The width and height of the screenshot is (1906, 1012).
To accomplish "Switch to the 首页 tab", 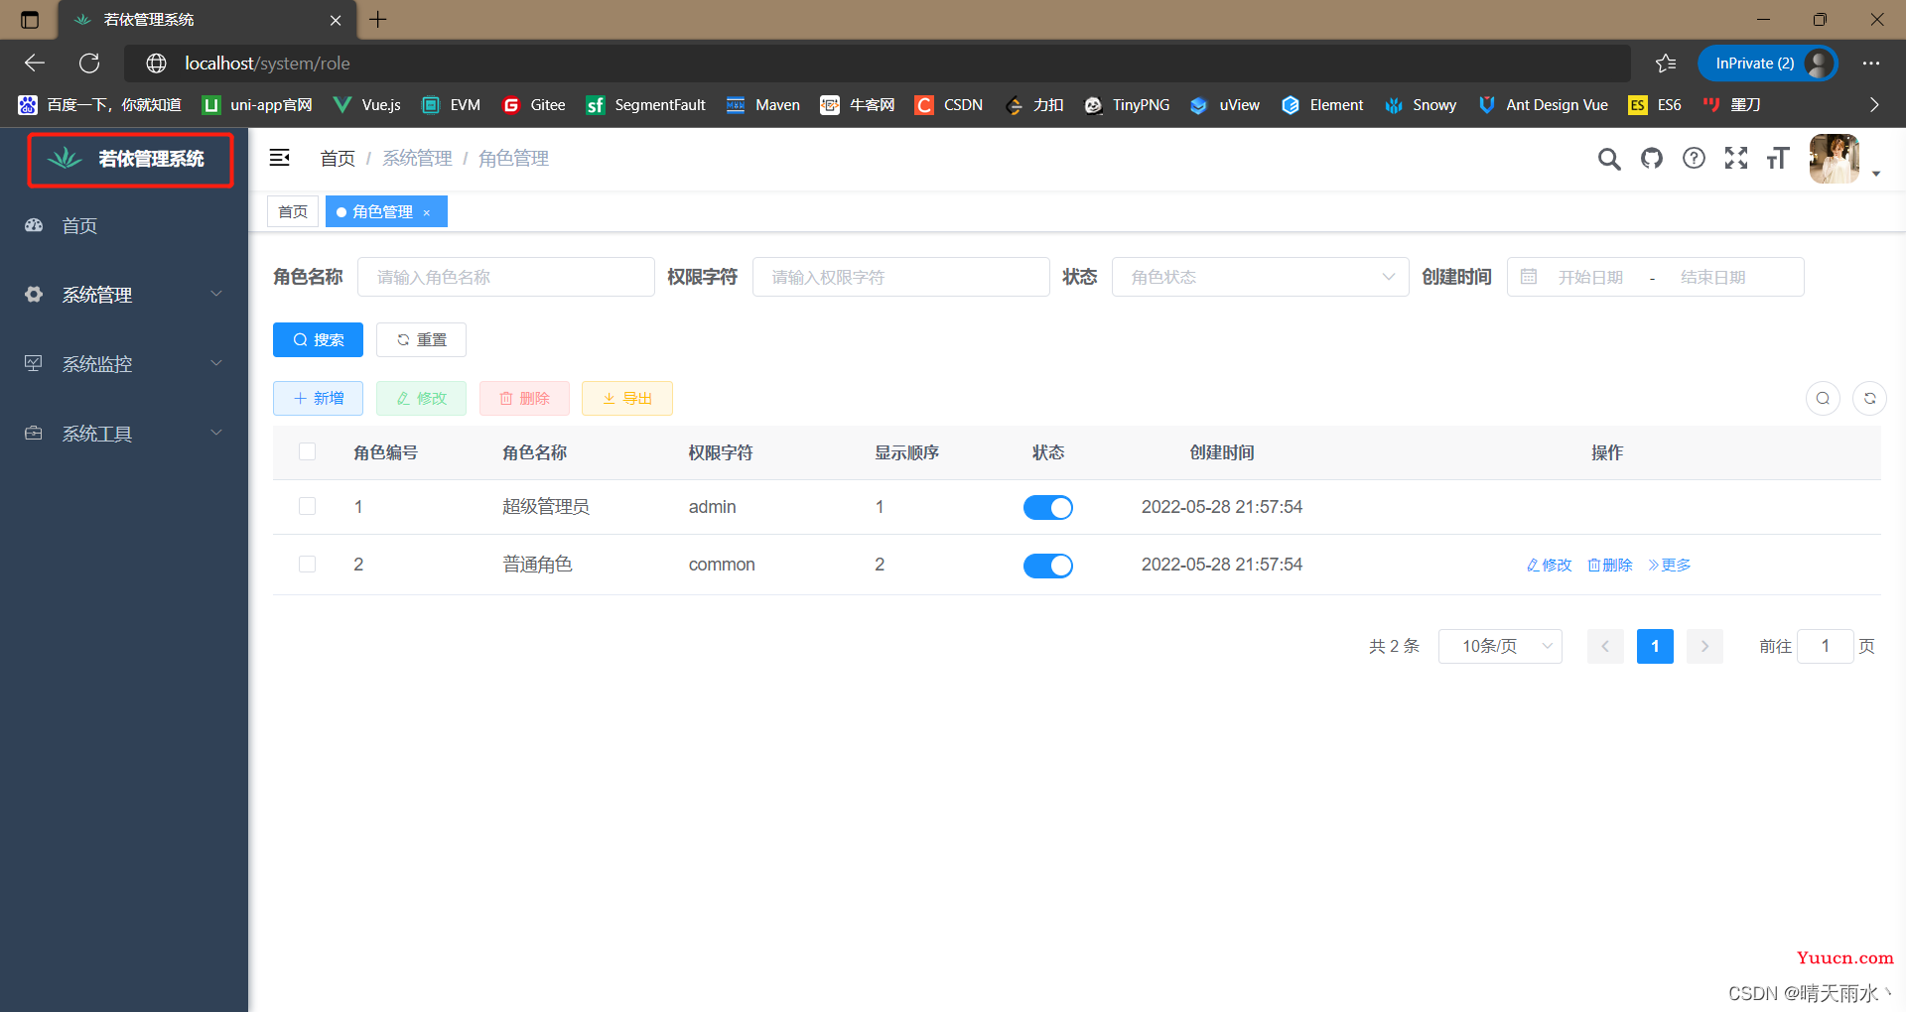I will (x=293, y=212).
